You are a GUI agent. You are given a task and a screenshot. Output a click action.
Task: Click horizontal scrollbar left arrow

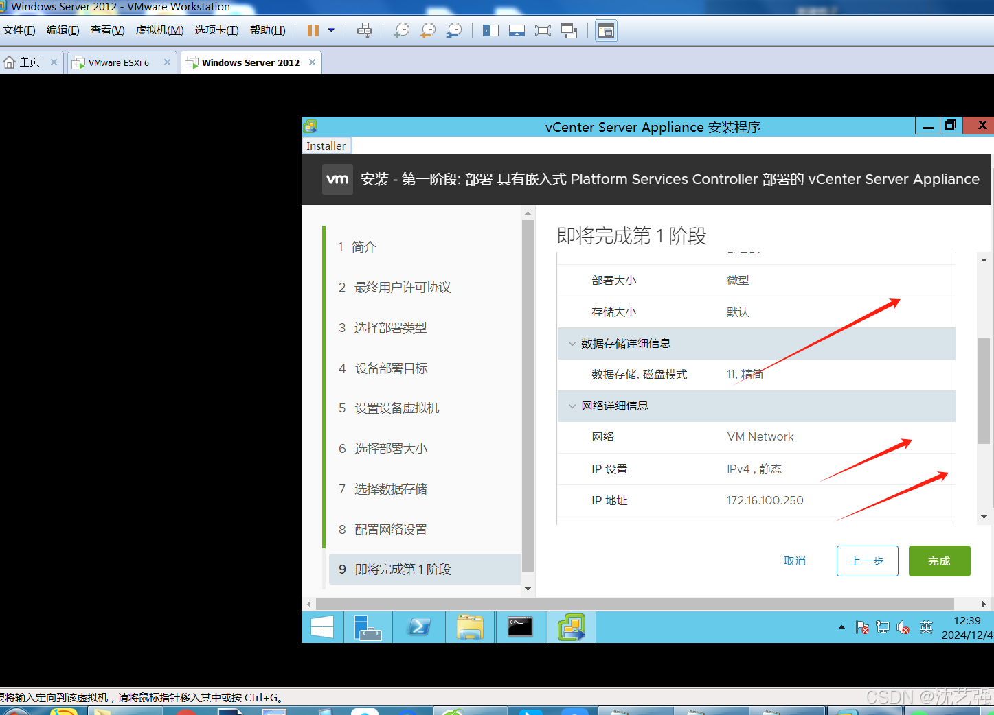(x=309, y=605)
